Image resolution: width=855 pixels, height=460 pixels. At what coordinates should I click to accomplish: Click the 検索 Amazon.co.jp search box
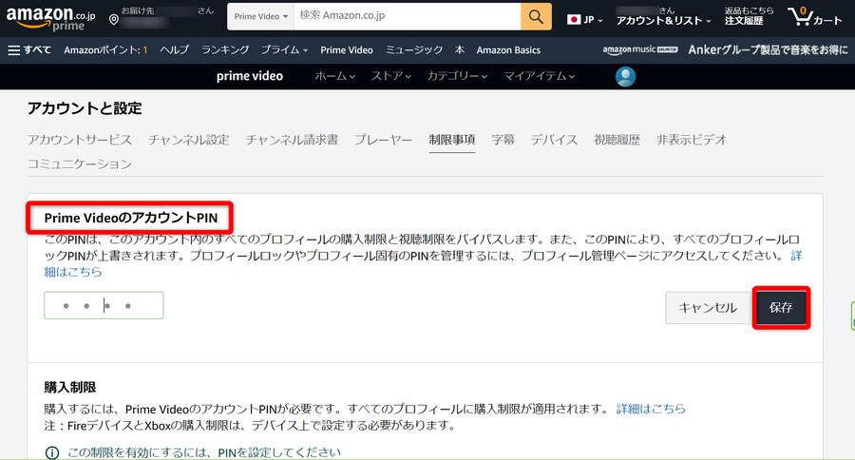[408, 17]
